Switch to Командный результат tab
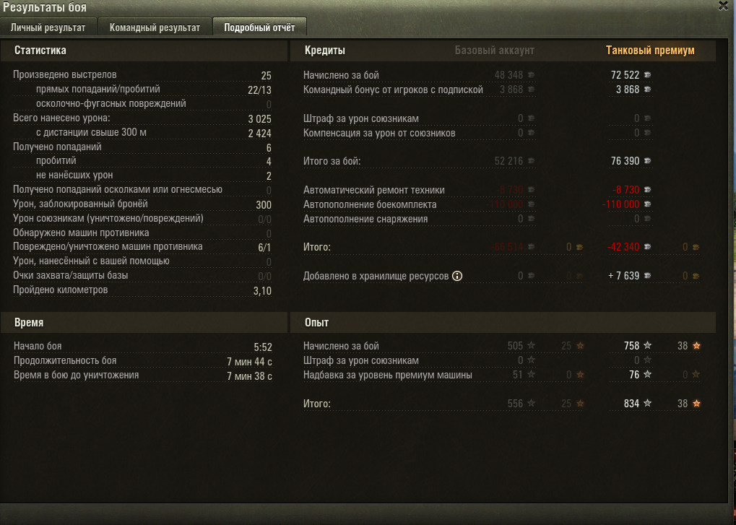This screenshot has width=736, height=525. tap(155, 27)
